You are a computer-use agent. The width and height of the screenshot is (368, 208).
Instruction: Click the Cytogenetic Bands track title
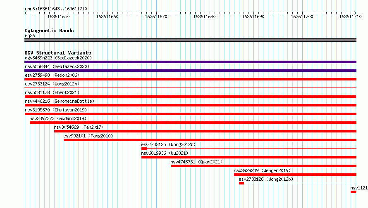pos(49,31)
